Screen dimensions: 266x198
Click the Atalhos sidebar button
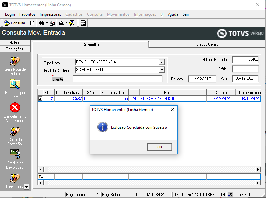[x=15, y=43]
